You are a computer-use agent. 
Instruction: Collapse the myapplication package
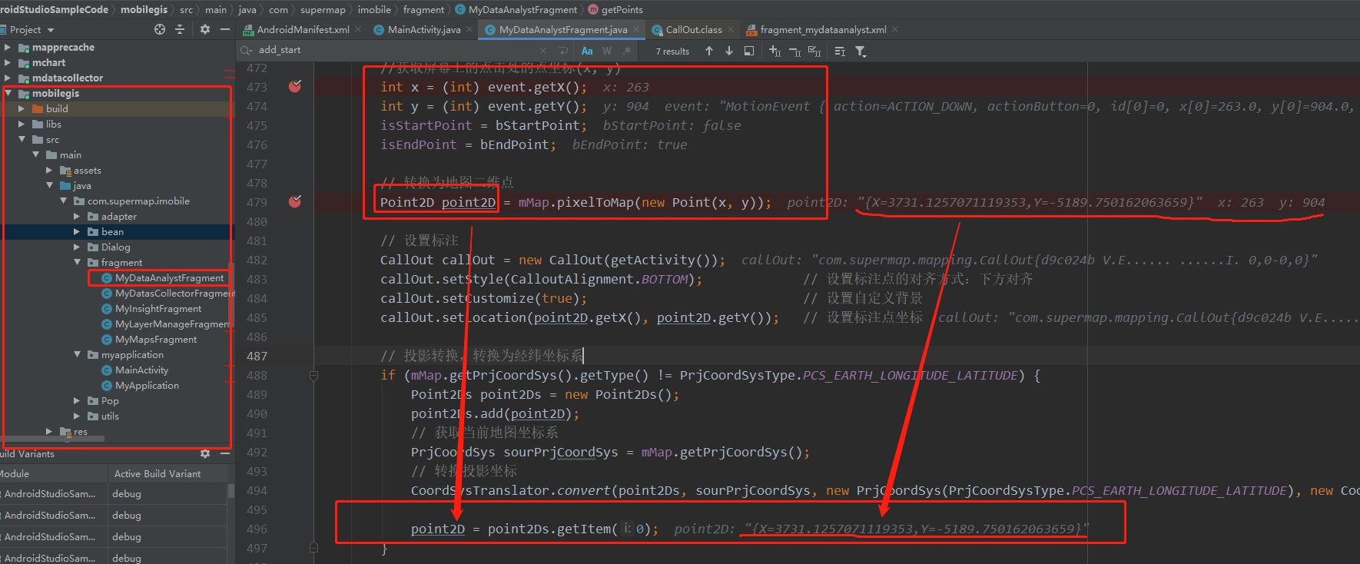click(x=77, y=354)
